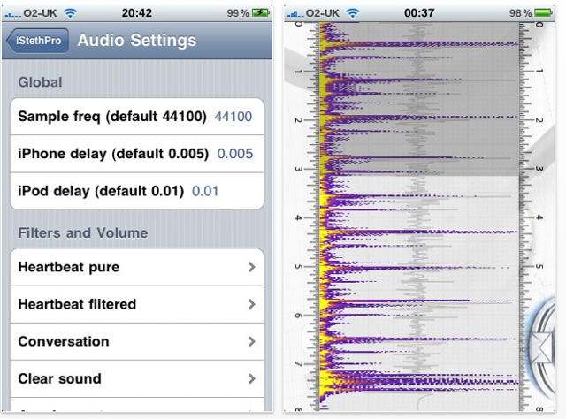Tap the iPhone delay (default 0.005) label
This screenshot has width=566, height=419.
point(113,154)
